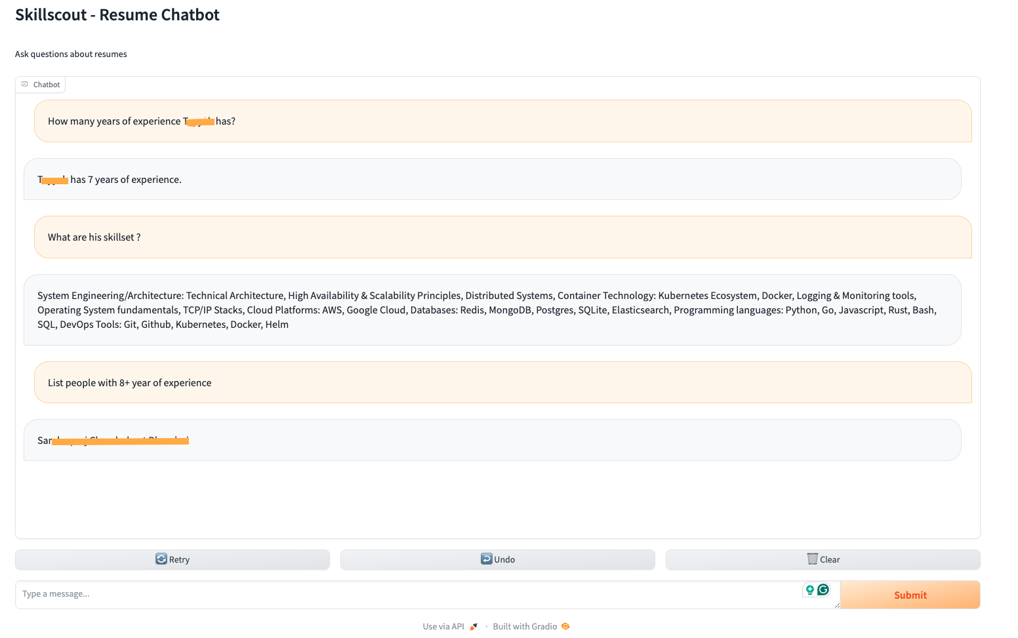
Task: Click the Undo arrow icon
Action: [x=487, y=559]
